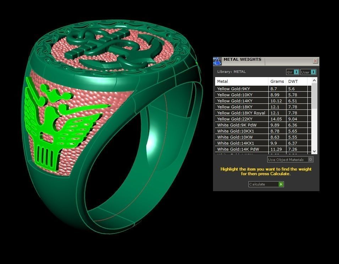Click the Metal Weights wizard hat icon
Screen dimensions: 339x264
tap(217, 61)
